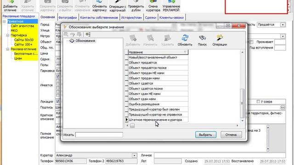The width and height of the screenshot is (294, 165).
Task: Click Смена куратора toolbar button
Action: tap(153, 5)
